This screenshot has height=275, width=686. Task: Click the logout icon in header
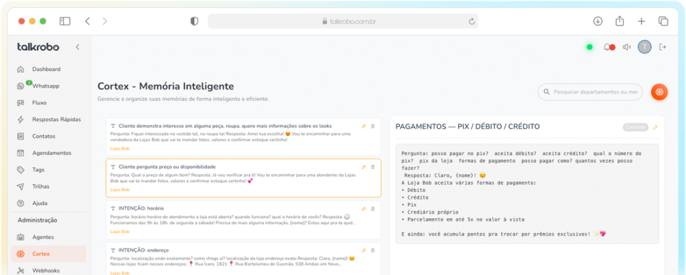click(x=663, y=47)
